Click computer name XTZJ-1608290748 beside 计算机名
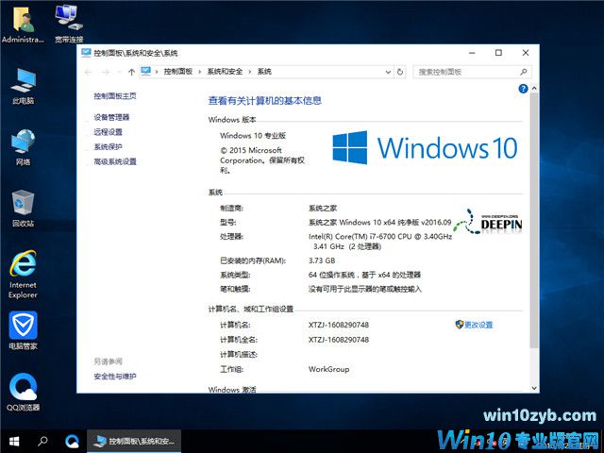The height and width of the screenshot is (453, 604). (338, 325)
